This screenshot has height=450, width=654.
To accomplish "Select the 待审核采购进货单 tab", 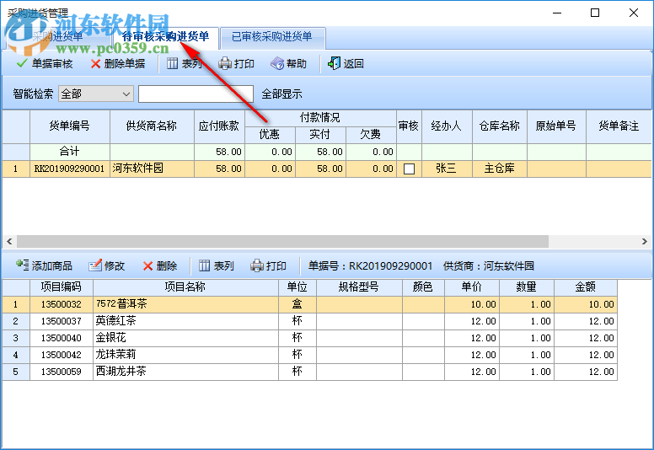I will point(165,37).
